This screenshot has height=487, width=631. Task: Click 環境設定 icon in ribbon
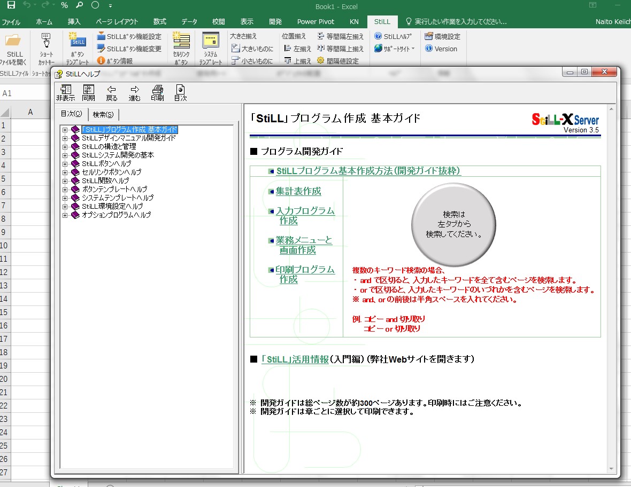pos(443,36)
